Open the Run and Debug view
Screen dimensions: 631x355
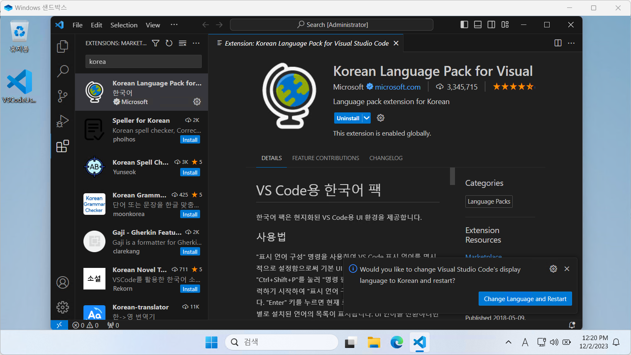(x=63, y=121)
